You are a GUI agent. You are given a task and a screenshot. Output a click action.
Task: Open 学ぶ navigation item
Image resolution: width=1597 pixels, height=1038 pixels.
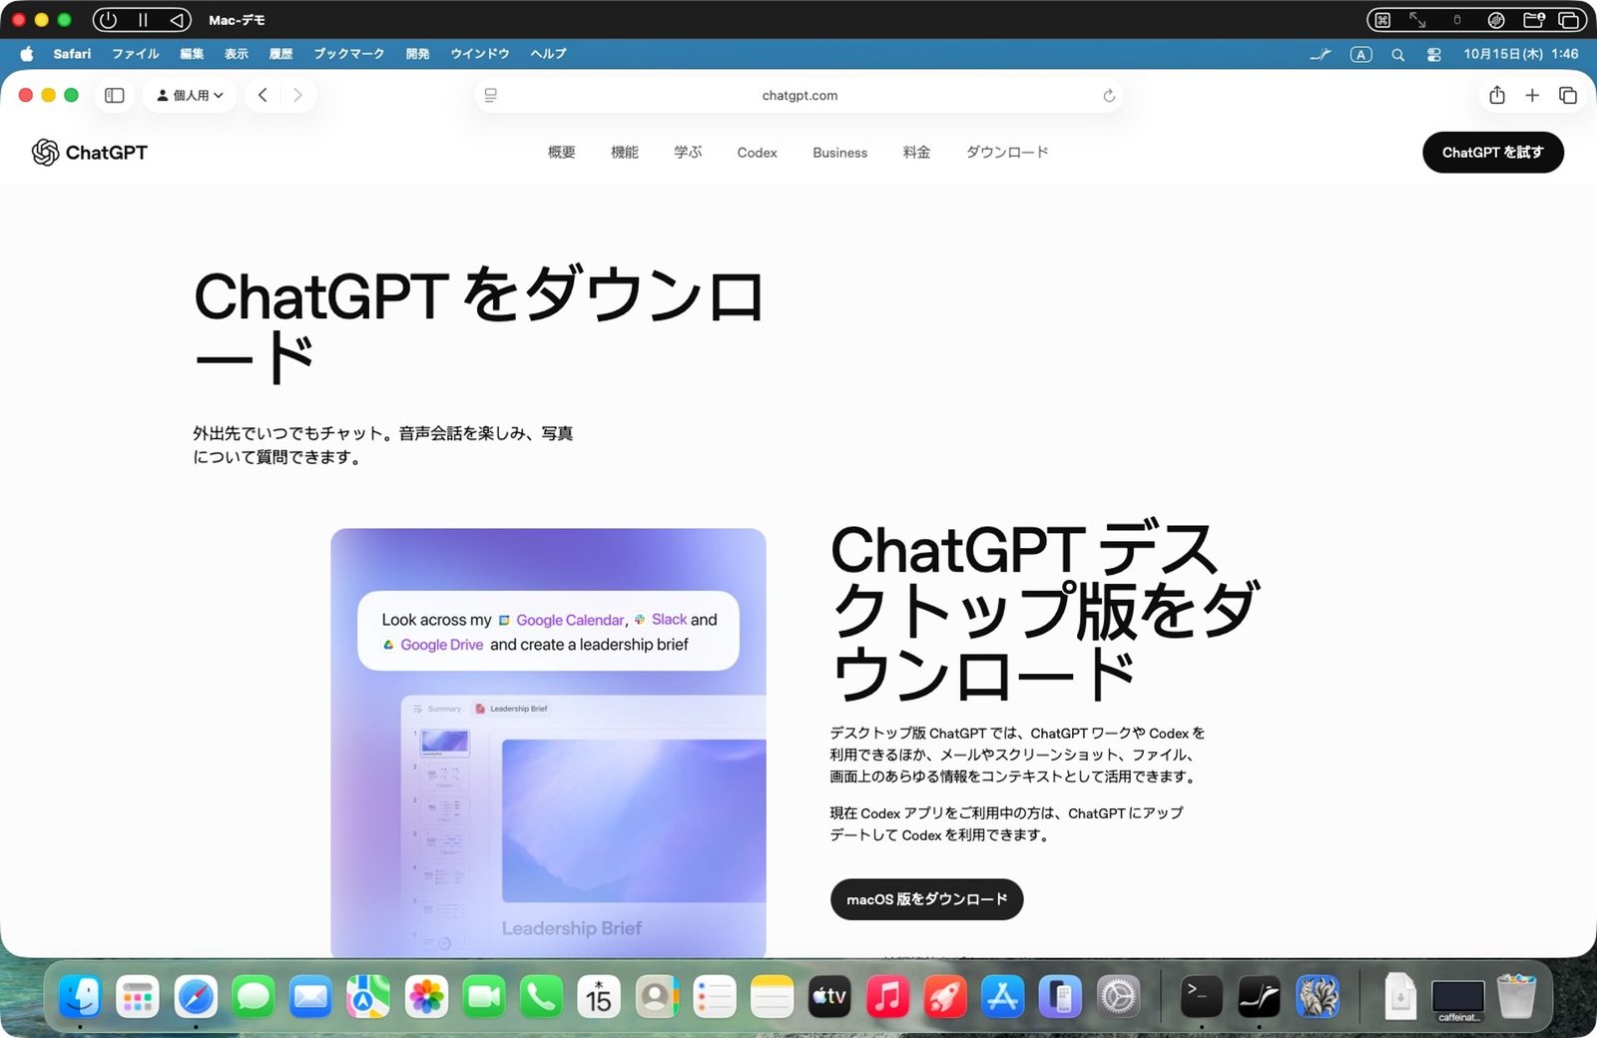click(x=688, y=152)
